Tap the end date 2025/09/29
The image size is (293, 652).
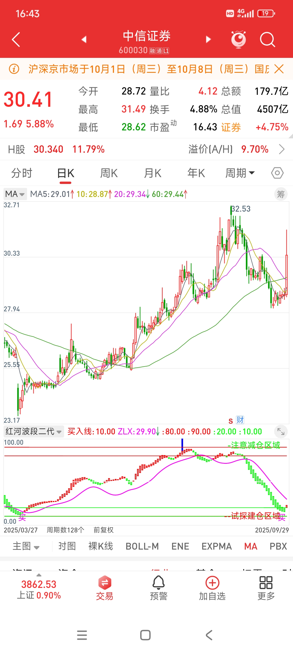[x=272, y=530]
